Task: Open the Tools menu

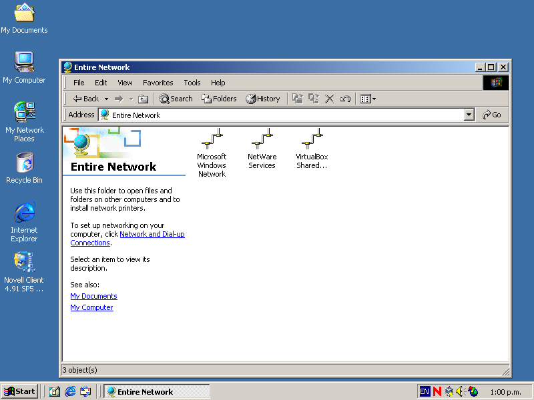Action: 192,83
